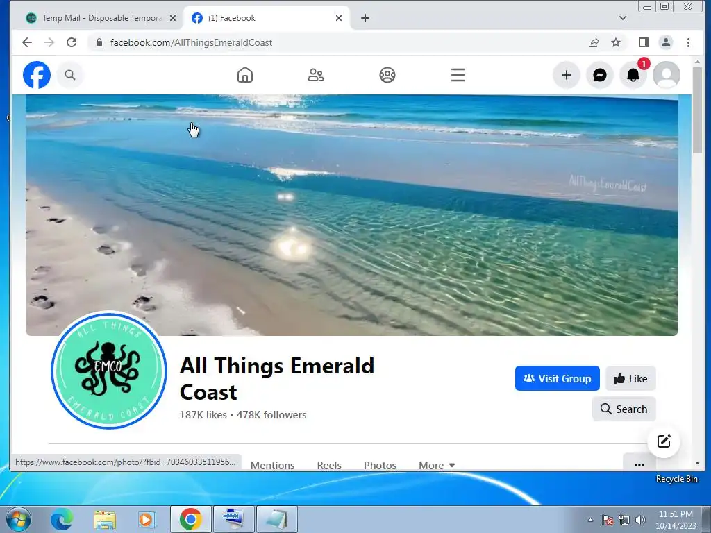The width and height of the screenshot is (711, 533).
Task: Open the Messenger icon
Action: (x=599, y=75)
